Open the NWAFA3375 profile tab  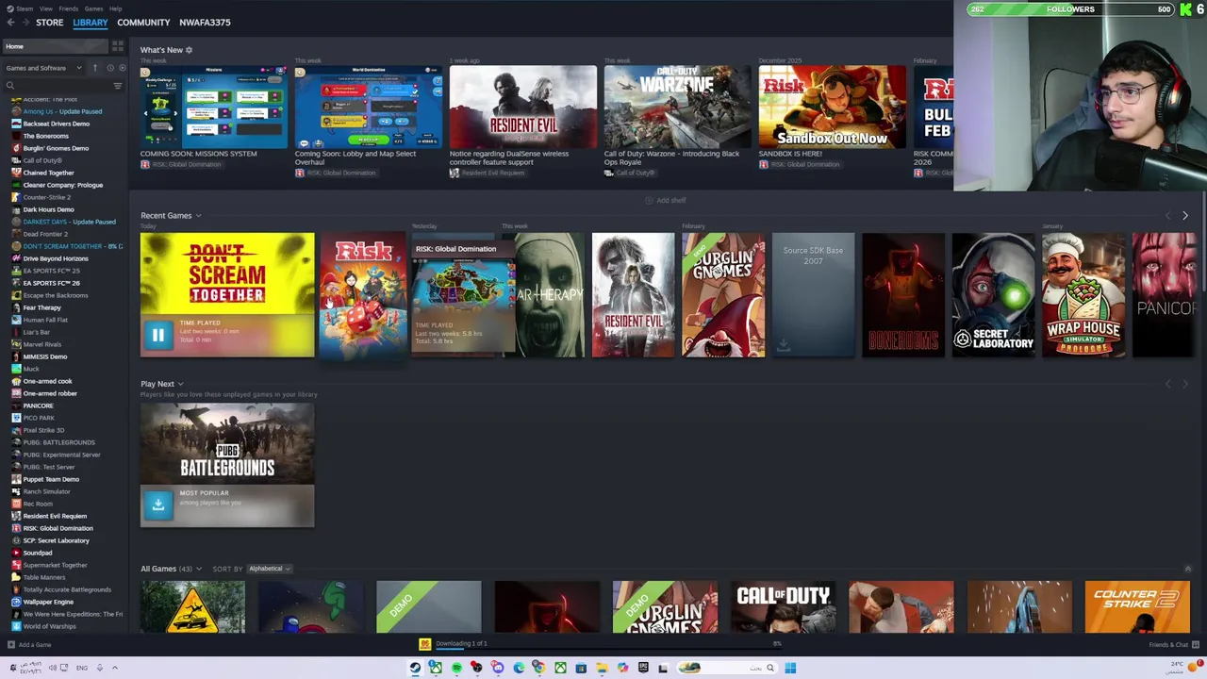pos(205,22)
